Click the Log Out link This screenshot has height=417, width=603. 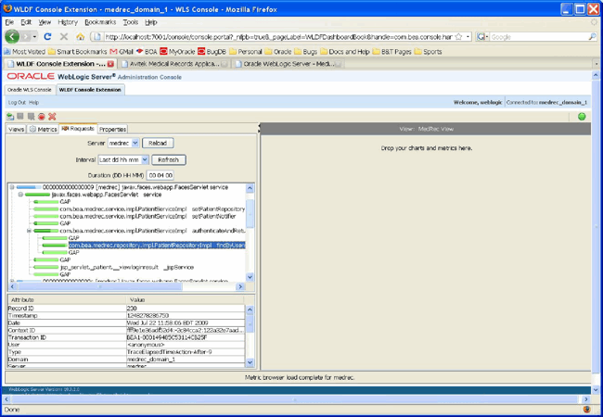coord(17,103)
